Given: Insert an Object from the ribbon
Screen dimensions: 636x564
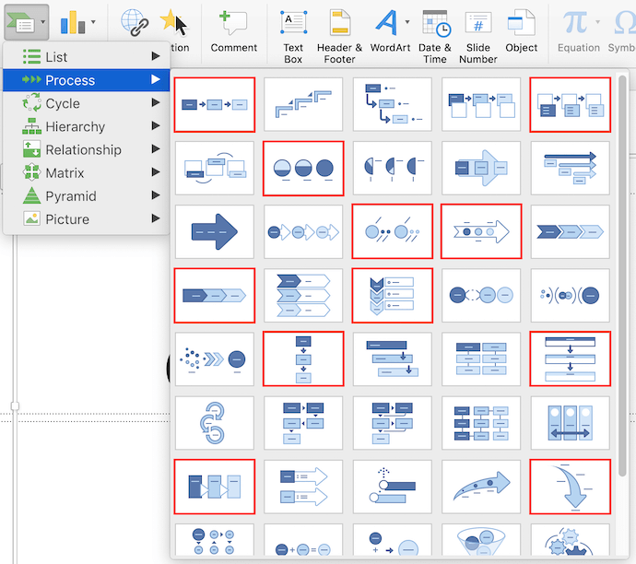Looking at the screenshot, I should pos(521,22).
